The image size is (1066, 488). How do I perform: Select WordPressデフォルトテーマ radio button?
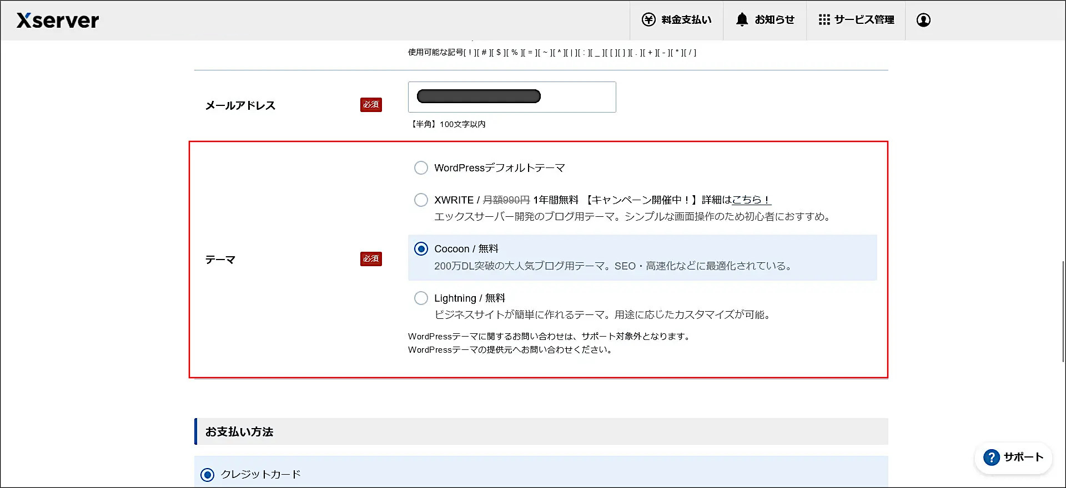[421, 168]
